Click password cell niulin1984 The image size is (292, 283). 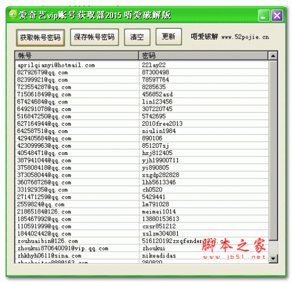(159, 131)
